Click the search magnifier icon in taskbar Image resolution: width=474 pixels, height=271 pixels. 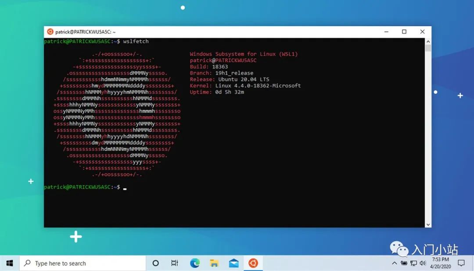coord(27,263)
